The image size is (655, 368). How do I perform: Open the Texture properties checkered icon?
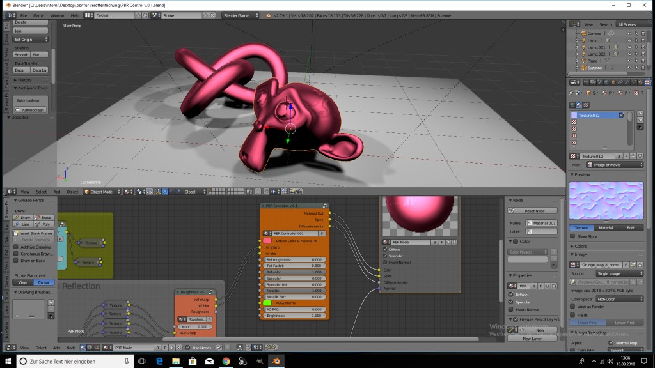pyautogui.click(x=647, y=82)
